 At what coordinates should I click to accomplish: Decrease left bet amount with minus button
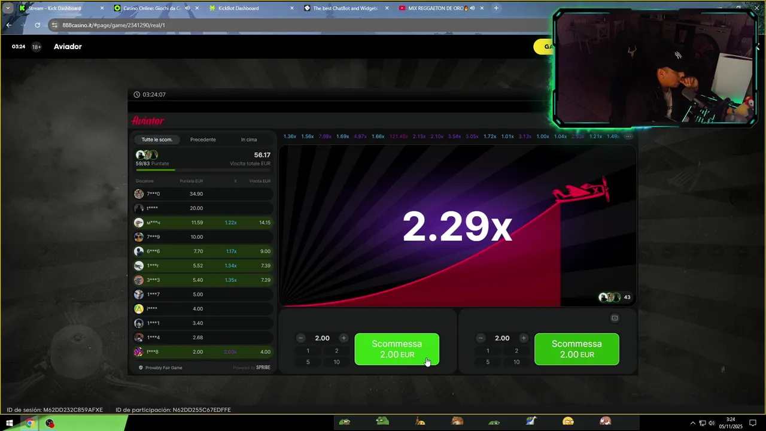[301, 338]
